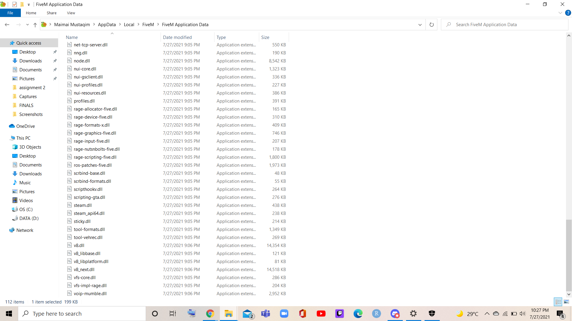Select the v8.dll file icon
Image resolution: width=572 pixels, height=321 pixels.
coord(69,245)
